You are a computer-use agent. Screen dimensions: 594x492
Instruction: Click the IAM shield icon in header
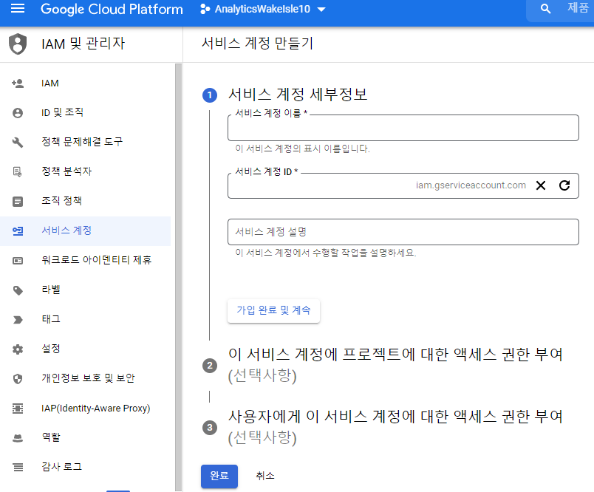18,44
